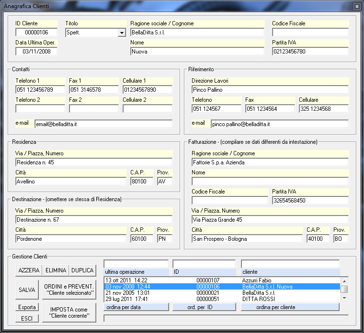The width and height of the screenshot is (364, 333).
Task: Click the Partita IVA field with 02123456780
Action: pyautogui.click(x=310, y=52)
